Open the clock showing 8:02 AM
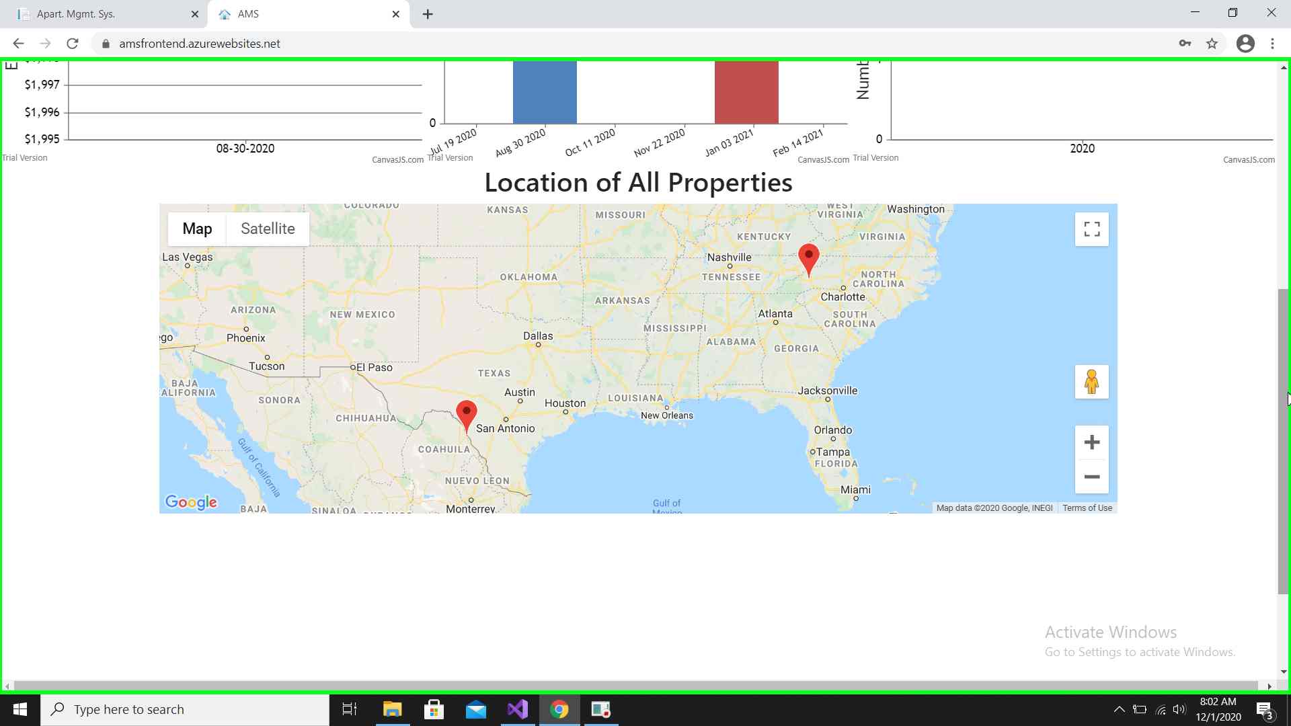 (1218, 709)
